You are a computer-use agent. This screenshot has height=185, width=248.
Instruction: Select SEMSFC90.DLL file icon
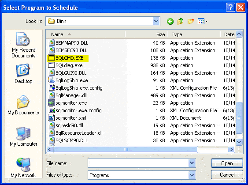click(x=52, y=50)
